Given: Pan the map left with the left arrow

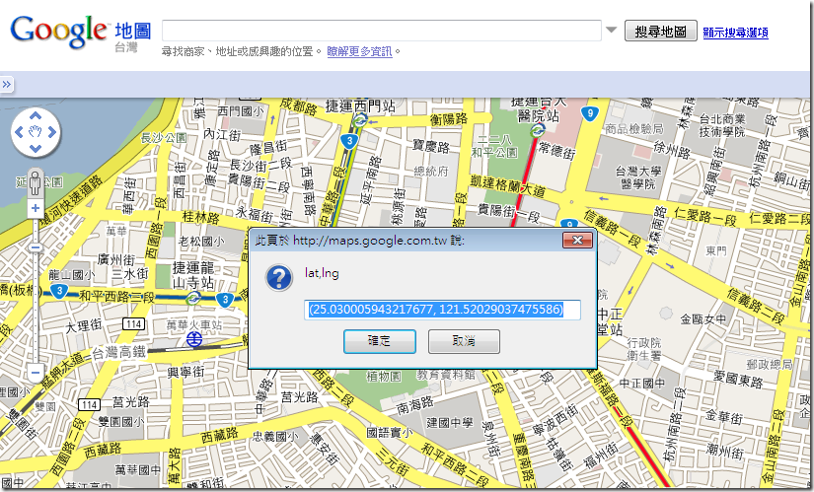Looking at the screenshot, I should pyautogui.click(x=19, y=132).
